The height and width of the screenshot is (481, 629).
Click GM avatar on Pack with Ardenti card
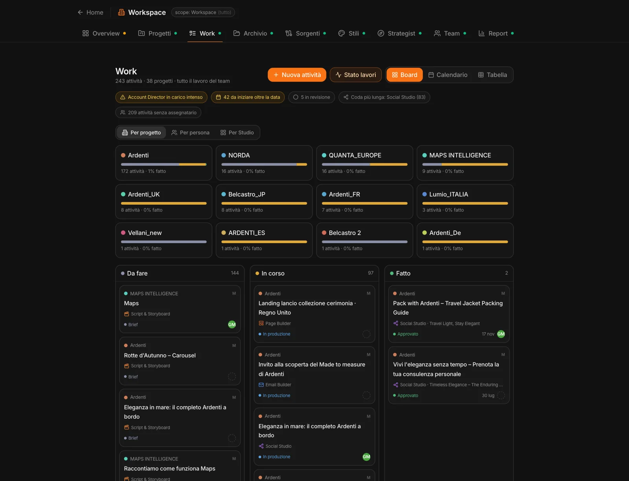501,334
